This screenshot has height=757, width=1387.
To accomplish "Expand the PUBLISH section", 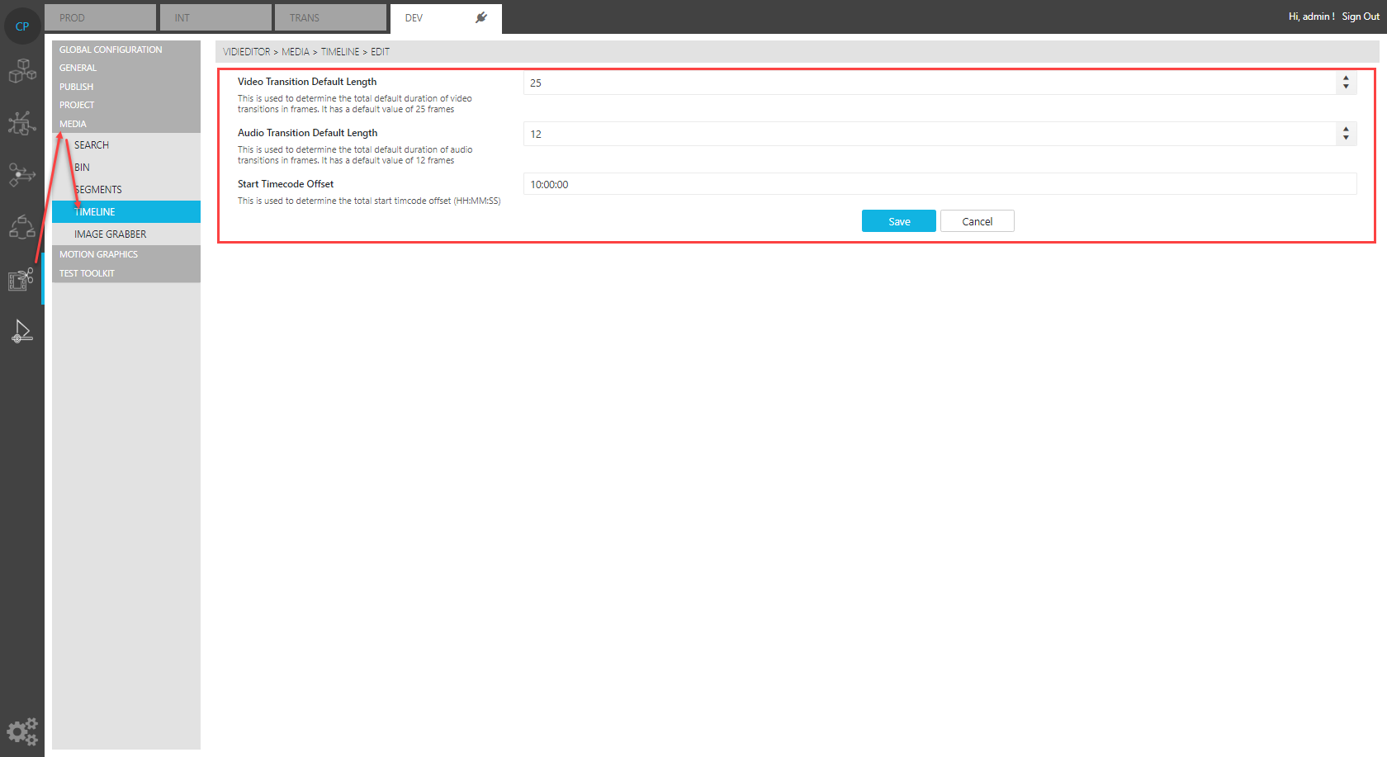I will point(77,87).
